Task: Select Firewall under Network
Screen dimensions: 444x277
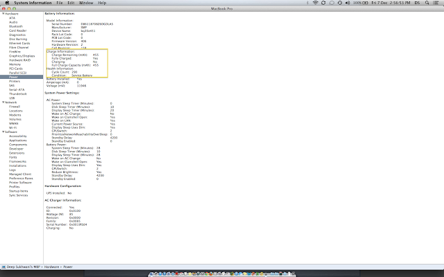Action: tap(15, 107)
